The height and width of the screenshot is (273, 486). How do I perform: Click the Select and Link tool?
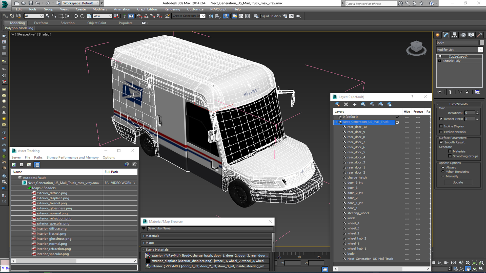[x=5, y=16]
